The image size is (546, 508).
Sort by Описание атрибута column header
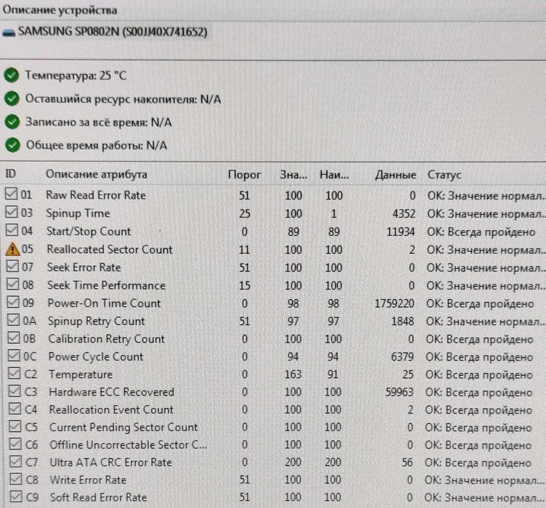[97, 174]
